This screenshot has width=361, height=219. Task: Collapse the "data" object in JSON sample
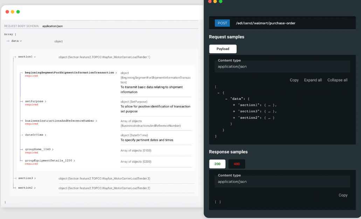click(226, 99)
